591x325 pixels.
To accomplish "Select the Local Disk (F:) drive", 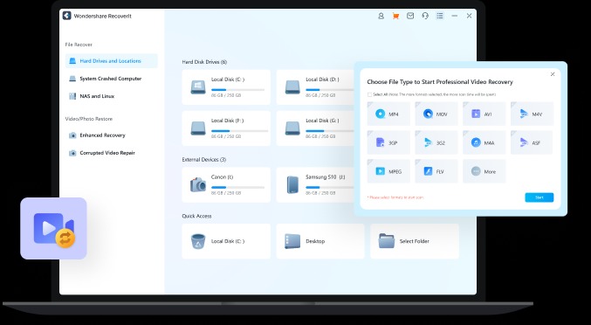I will pyautogui.click(x=226, y=128).
